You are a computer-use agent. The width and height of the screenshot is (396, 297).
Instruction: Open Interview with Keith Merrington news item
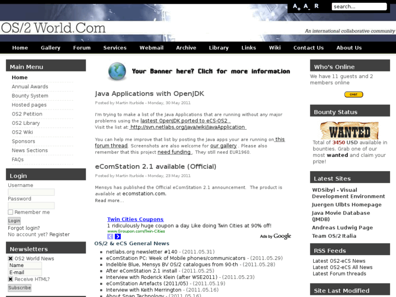coord(144,290)
